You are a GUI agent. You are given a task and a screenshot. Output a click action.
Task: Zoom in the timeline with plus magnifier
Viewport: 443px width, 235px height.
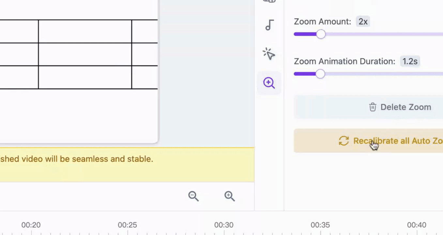pos(230,196)
